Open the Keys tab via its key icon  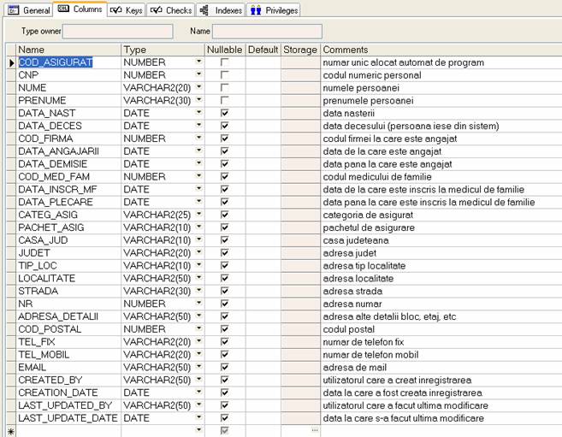(x=116, y=10)
